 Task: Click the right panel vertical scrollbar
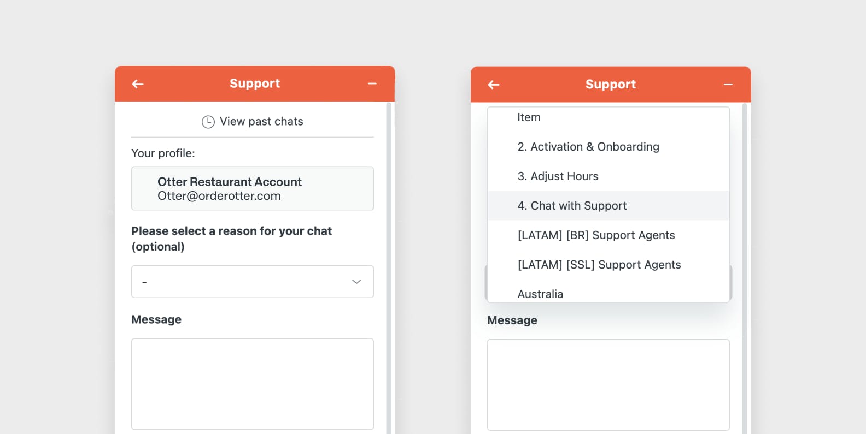point(745,267)
